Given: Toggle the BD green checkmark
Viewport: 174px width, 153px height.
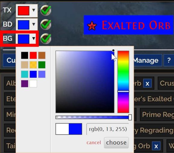Looking at the screenshot, I should point(46,24).
